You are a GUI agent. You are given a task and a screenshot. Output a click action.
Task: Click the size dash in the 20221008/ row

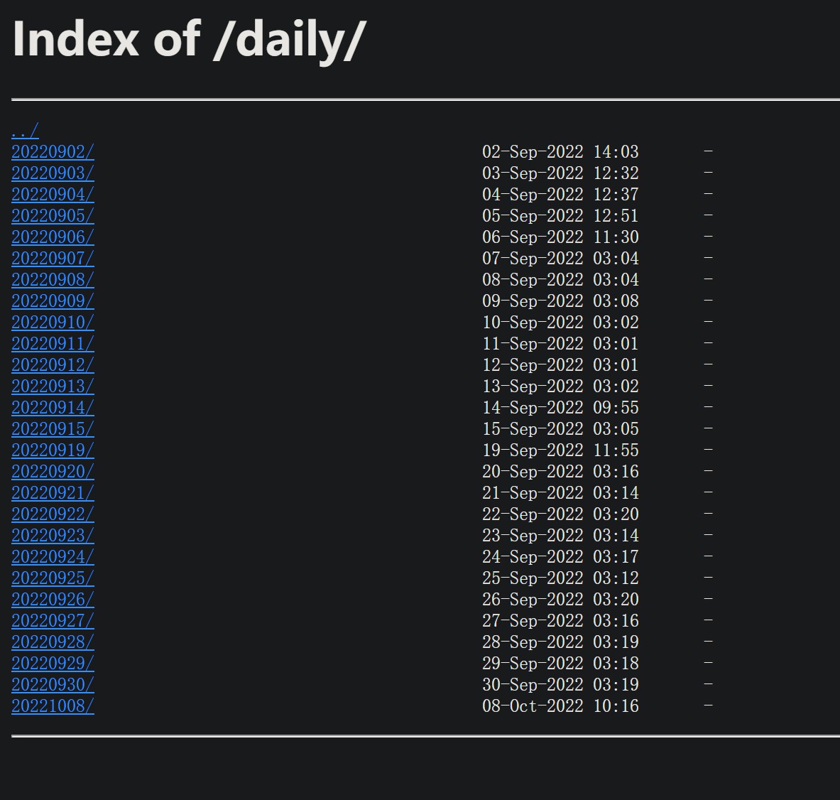coord(708,705)
